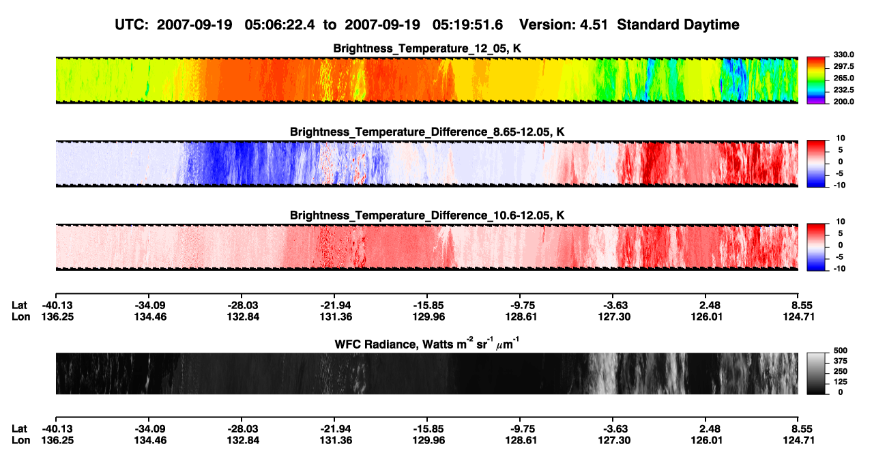Click the end time "05:19:51.6" in the header
This screenshot has height=455, width=887.
click(x=467, y=25)
